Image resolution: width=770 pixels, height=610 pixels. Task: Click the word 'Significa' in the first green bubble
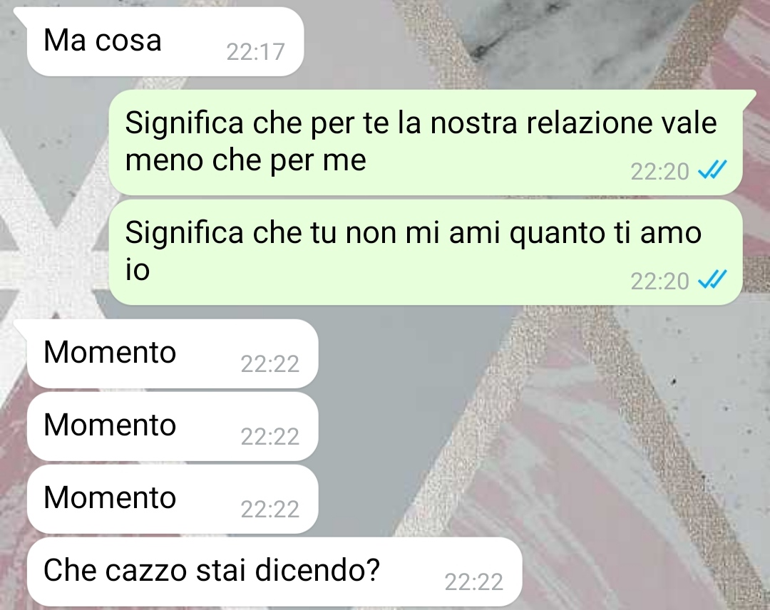184,123
